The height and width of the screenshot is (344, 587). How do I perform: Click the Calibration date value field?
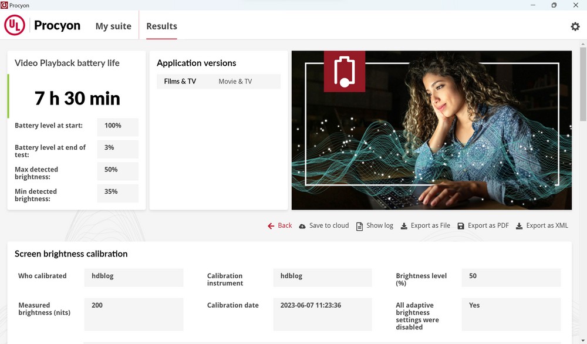coord(322,314)
